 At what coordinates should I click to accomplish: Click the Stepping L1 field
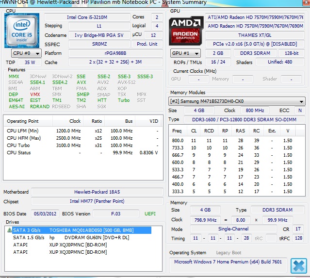tap(99, 26)
